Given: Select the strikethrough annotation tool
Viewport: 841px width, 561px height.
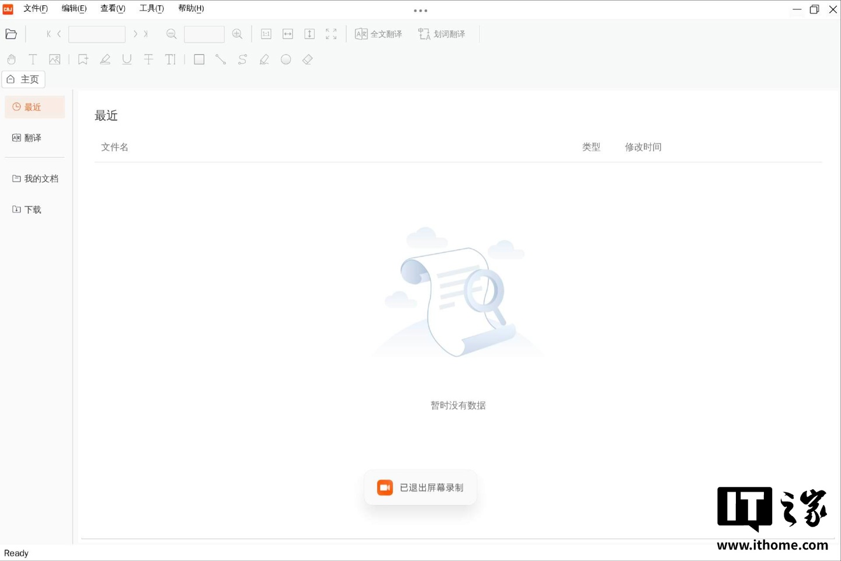Looking at the screenshot, I should (149, 60).
